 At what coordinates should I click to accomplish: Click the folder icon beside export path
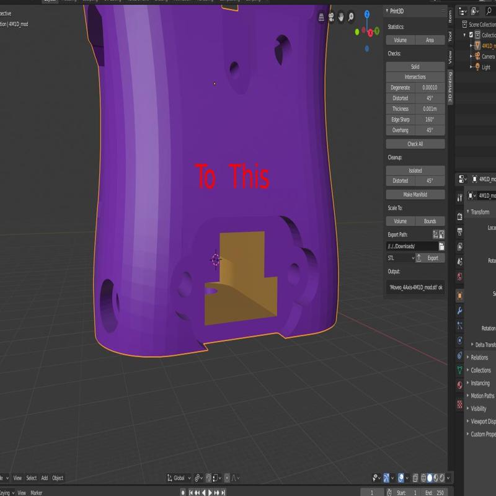click(441, 246)
